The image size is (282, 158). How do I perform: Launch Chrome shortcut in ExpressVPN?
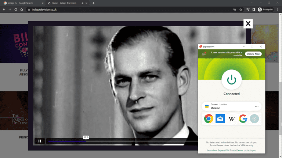(x=209, y=118)
